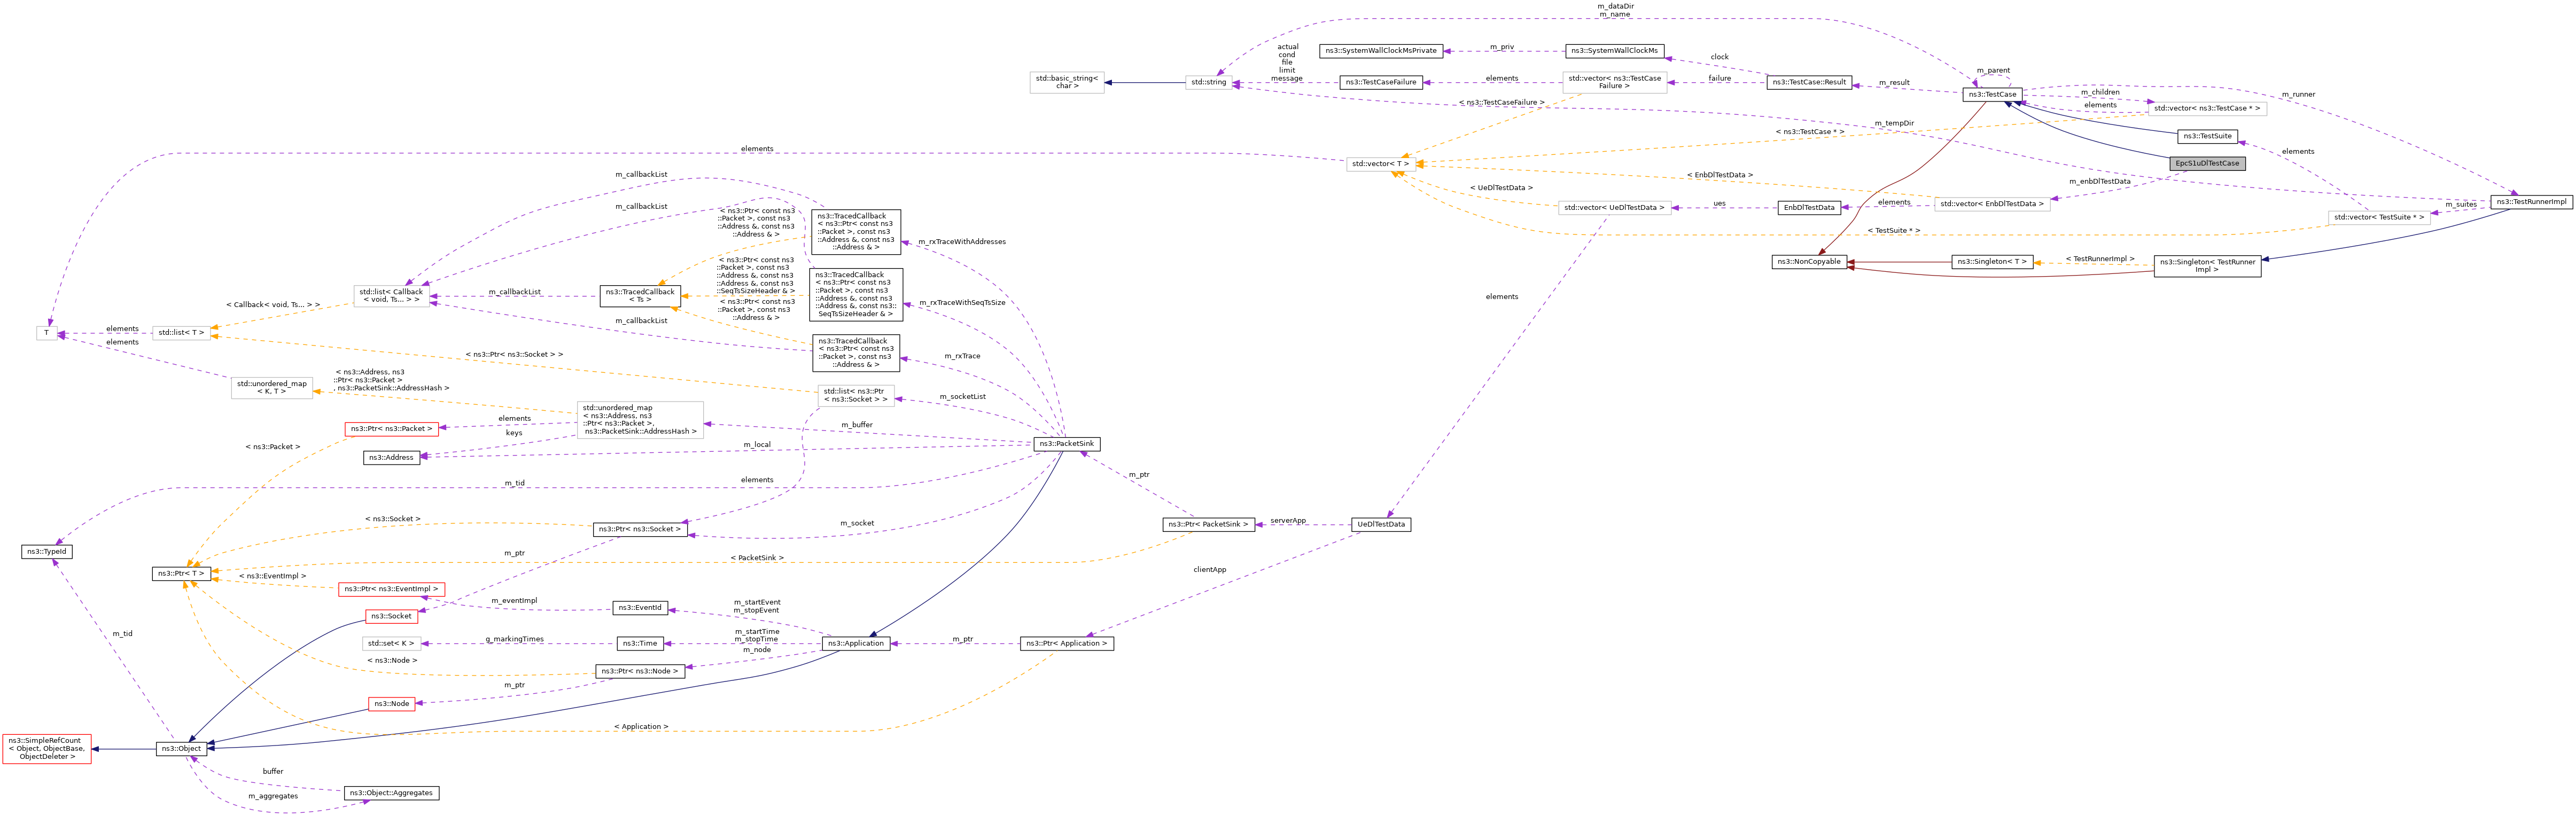
Task: Open the ns3::TestCase::Result node
Action: click(x=1809, y=82)
